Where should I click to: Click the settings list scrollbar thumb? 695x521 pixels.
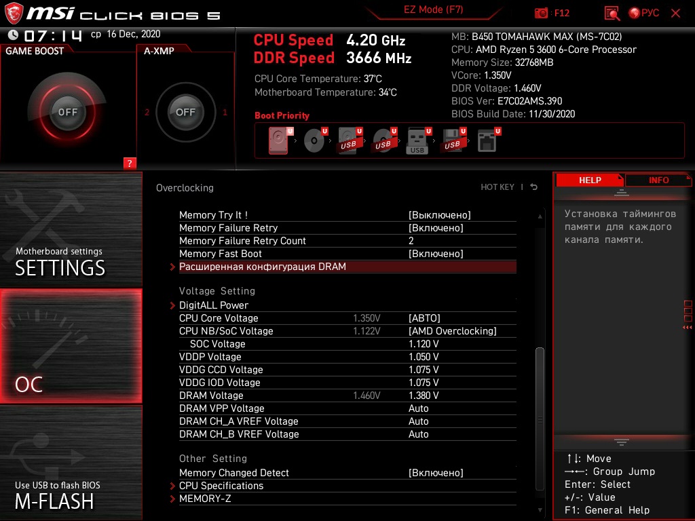(x=540, y=419)
